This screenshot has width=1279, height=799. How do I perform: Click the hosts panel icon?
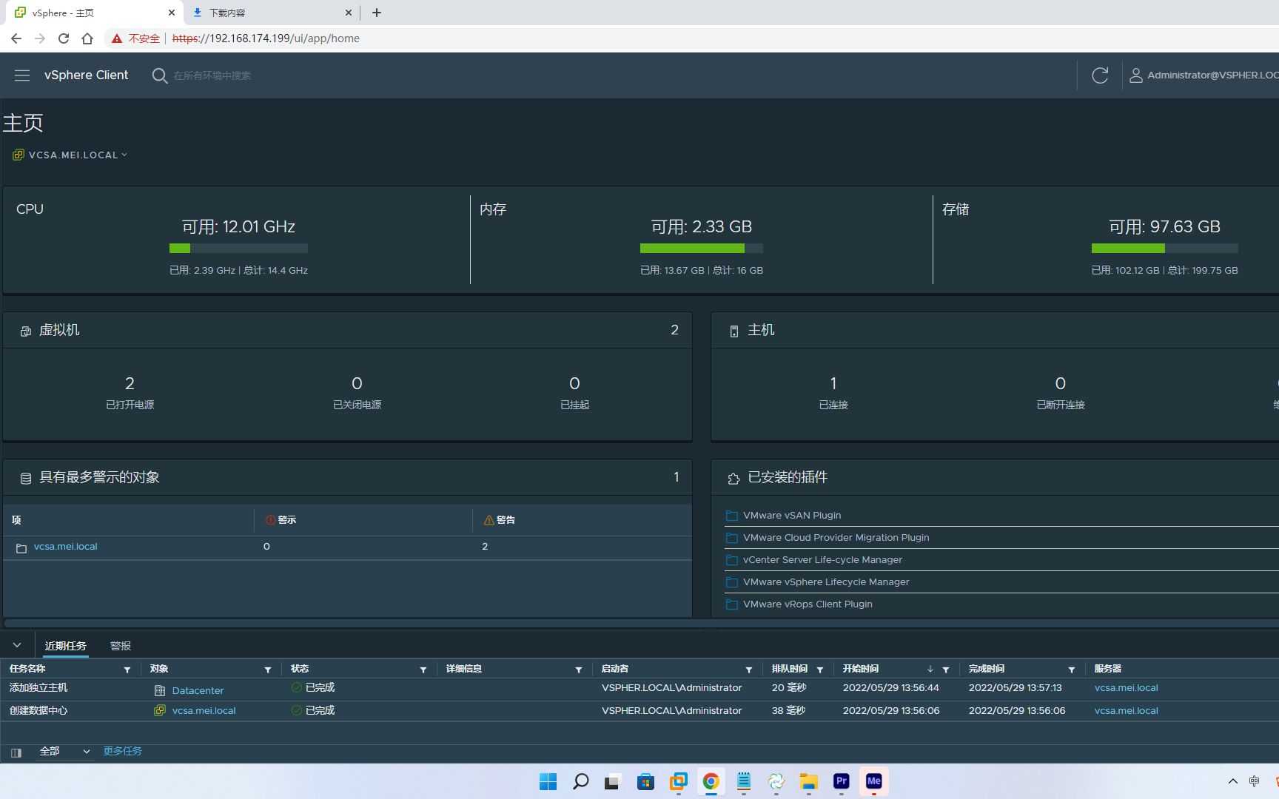(x=734, y=331)
